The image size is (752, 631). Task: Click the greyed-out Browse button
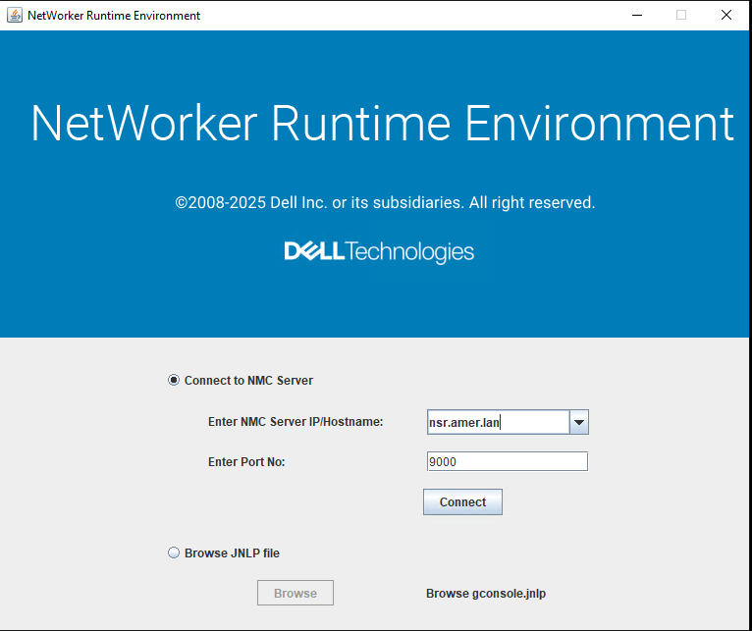pos(295,593)
